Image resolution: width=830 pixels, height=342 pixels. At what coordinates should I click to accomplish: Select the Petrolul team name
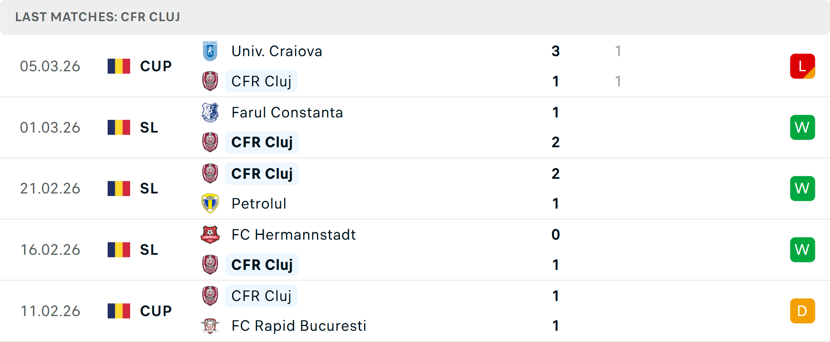[x=259, y=203]
